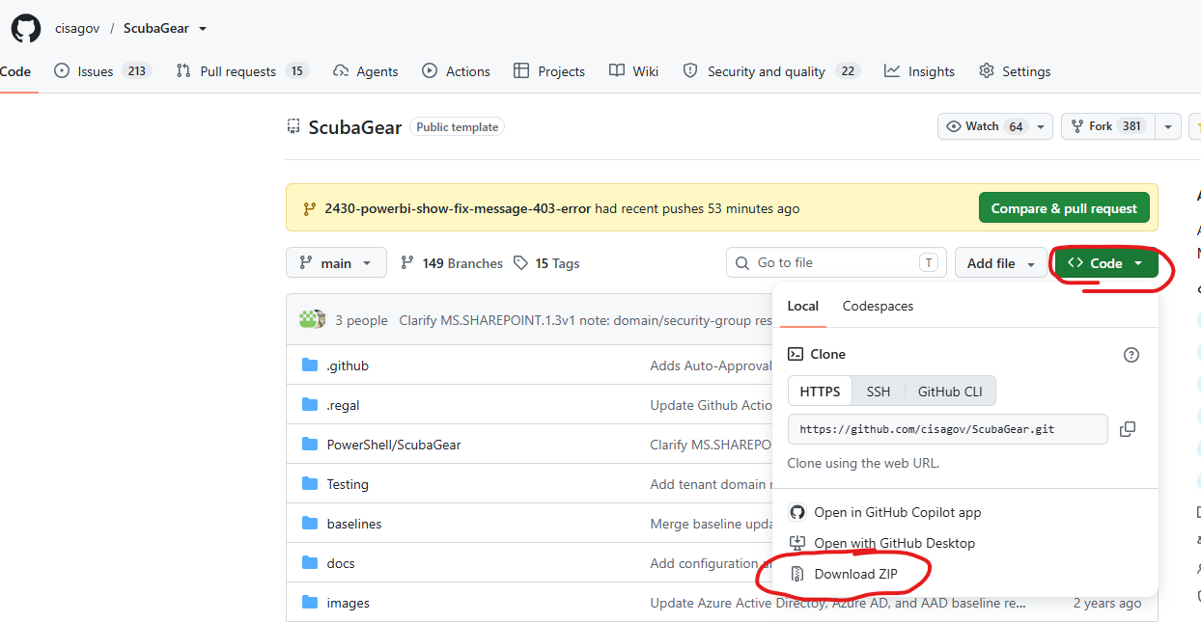Open the Actions tab

(x=457, y=71)
